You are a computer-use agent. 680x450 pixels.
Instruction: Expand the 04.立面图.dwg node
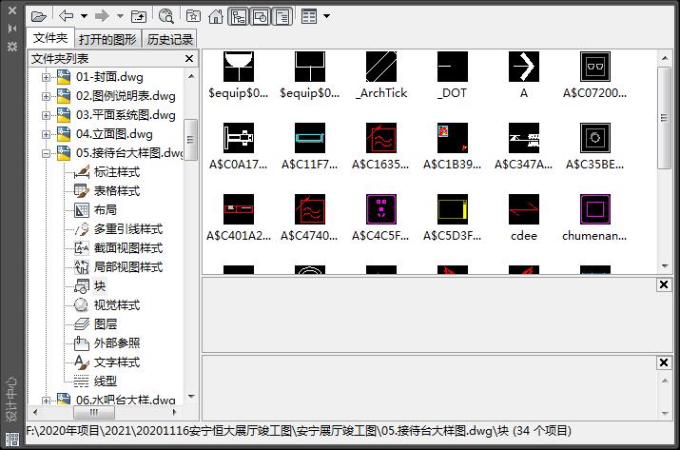[x=46, y=134]
